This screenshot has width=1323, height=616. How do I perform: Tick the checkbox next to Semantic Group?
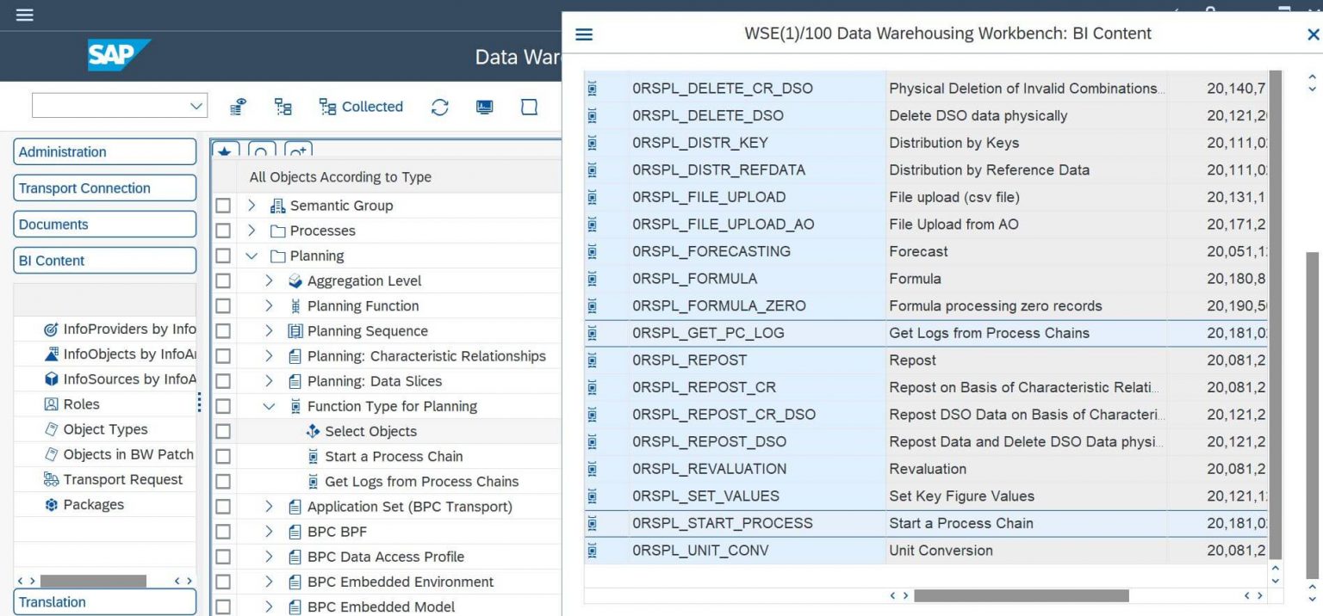[223, 206]
